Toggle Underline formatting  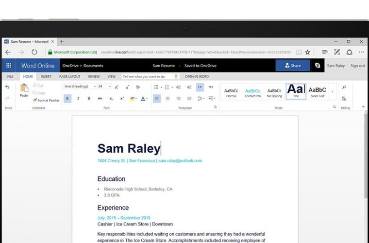pos(89,99)
